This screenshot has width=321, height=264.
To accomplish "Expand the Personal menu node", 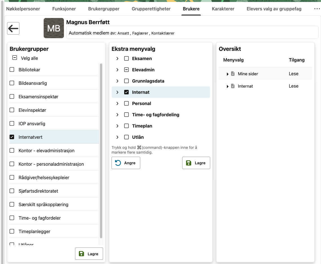I will click(x=117, y=104).
